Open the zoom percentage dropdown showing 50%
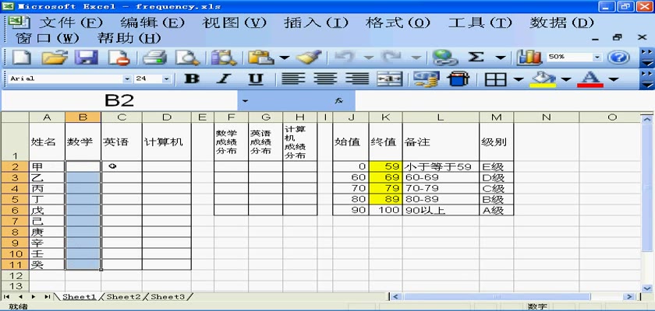This screenshot has width=655, height=311. click(598, 57)
